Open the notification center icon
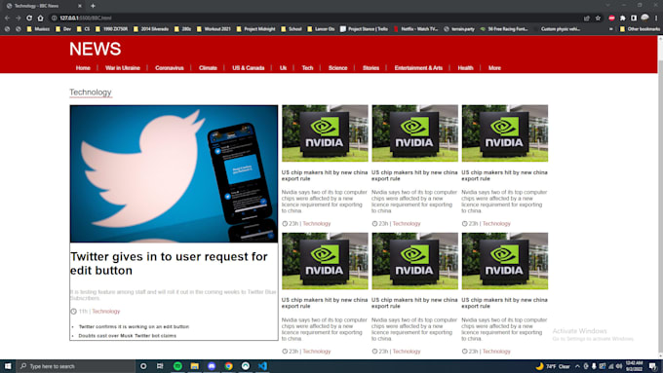663x373 pixels. coord(653,366)
